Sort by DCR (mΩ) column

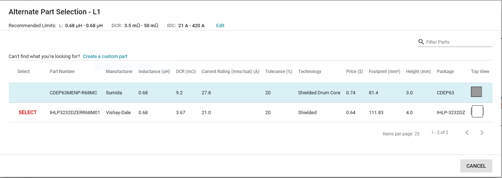click(x=186, y=72)
